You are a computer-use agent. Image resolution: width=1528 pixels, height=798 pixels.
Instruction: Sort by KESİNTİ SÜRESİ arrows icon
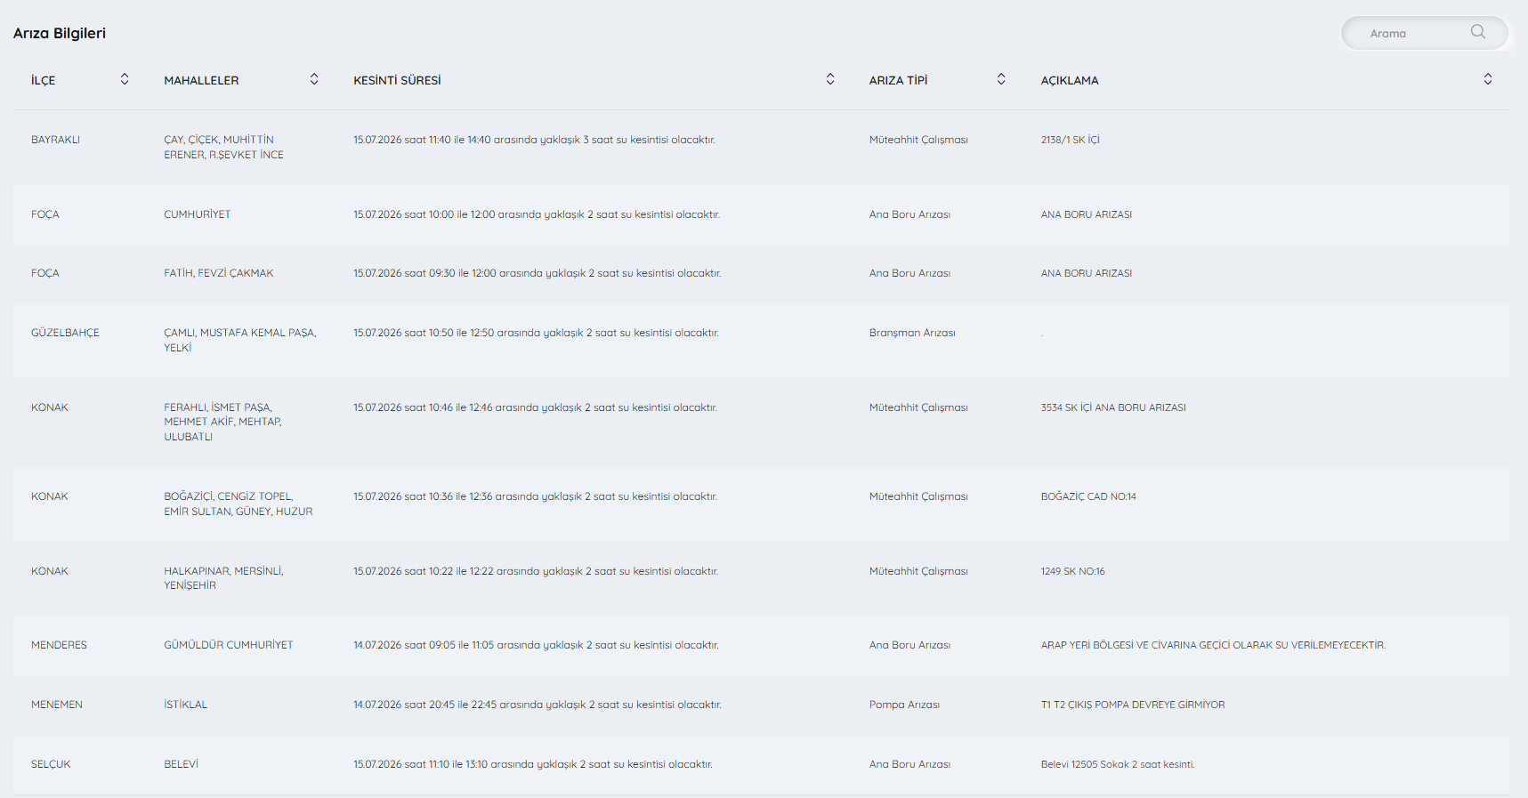click(x=830, y=79)
